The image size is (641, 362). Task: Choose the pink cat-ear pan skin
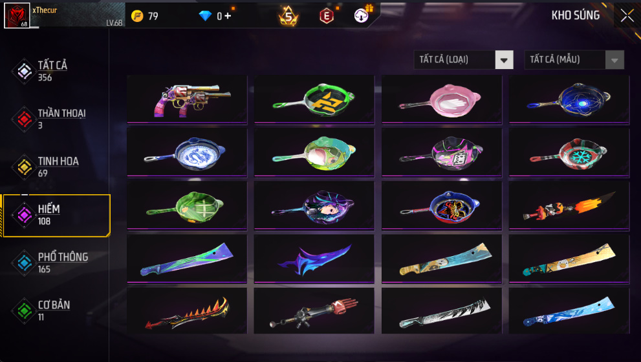point(442,99)
